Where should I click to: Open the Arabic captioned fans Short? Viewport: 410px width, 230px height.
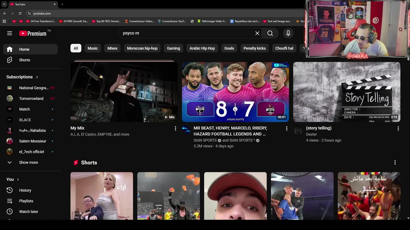[x=369, y=196]
